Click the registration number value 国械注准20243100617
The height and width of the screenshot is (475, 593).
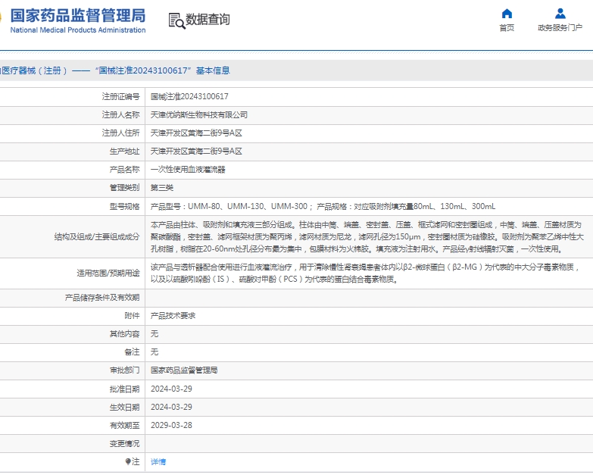tap(189, 96)
